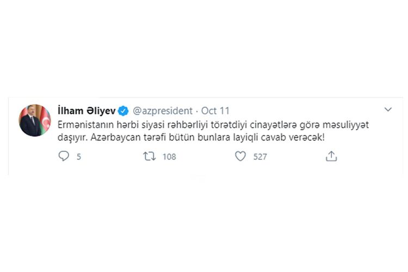Image resolution: width=408 pixels, height=272 pixels.
Task: Click the reply speech bubble icon
Action: [64, 156]
